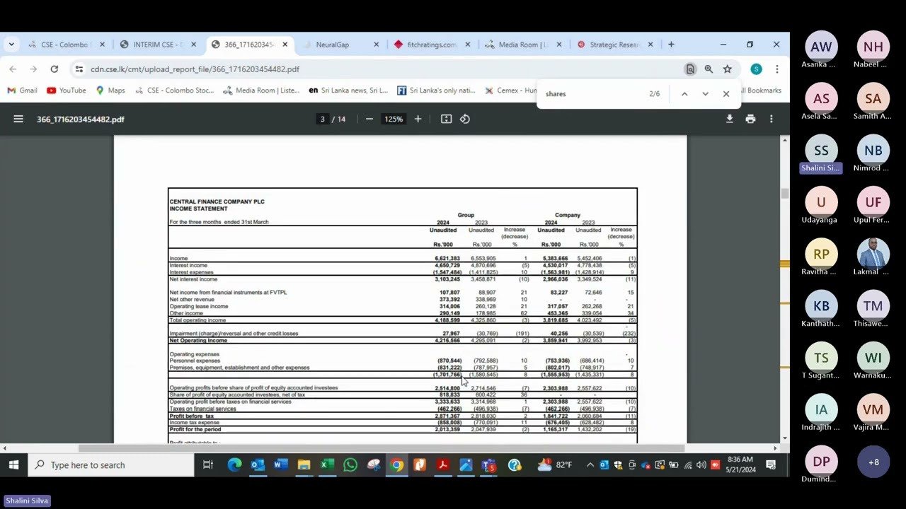Image resolution: width=906 pixels, height=509 pixels.
Task: Rotate the PDF page
Action: [x=465, y=119]
